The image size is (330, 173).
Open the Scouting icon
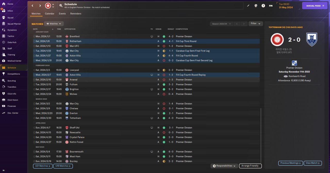click(x=4, y=80)
